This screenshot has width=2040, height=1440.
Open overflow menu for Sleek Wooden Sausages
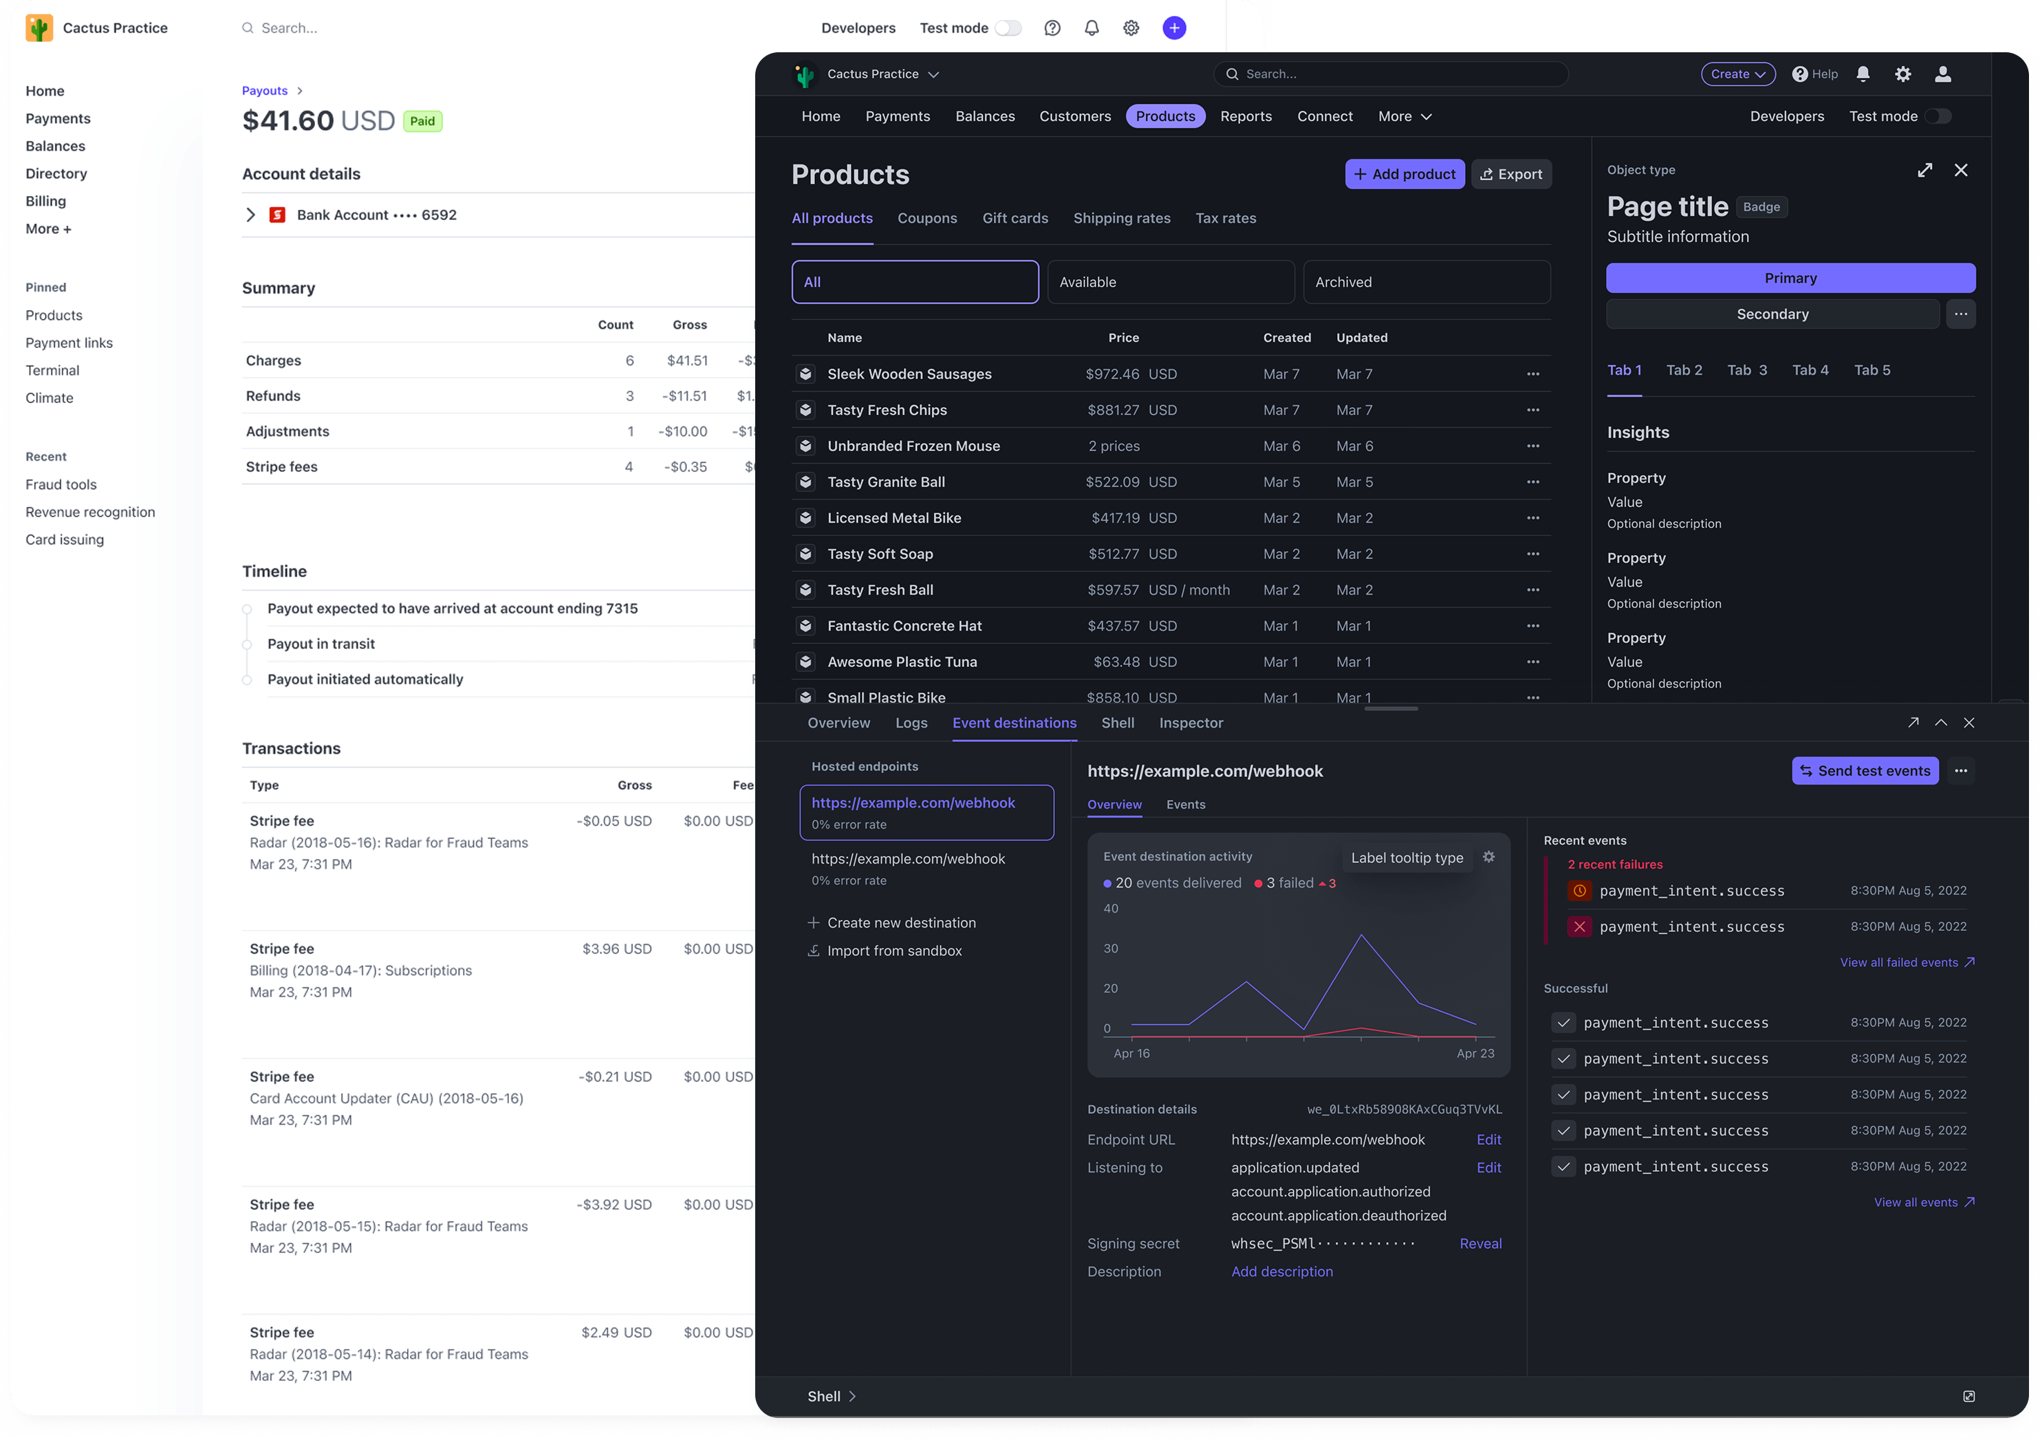tap(1532, 374)
